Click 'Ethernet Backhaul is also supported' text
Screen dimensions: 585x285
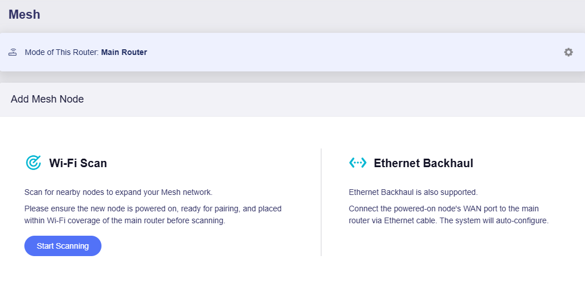[x=413, y=193]
